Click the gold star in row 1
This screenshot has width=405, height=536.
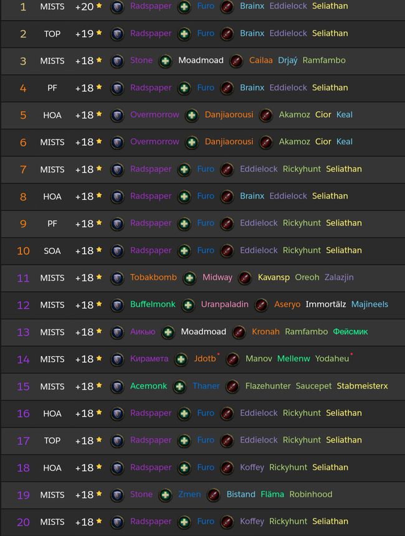click(99, 5)
